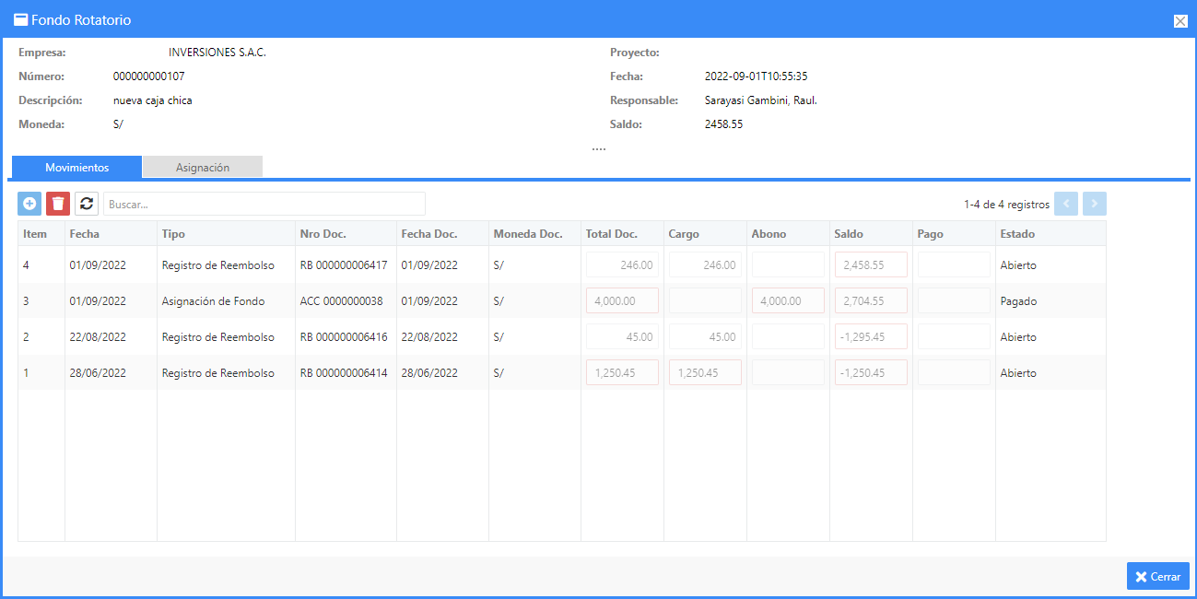Close the dialog with the top-right X
Viewport: 1197px width, 599px height.
[1179, 21]
